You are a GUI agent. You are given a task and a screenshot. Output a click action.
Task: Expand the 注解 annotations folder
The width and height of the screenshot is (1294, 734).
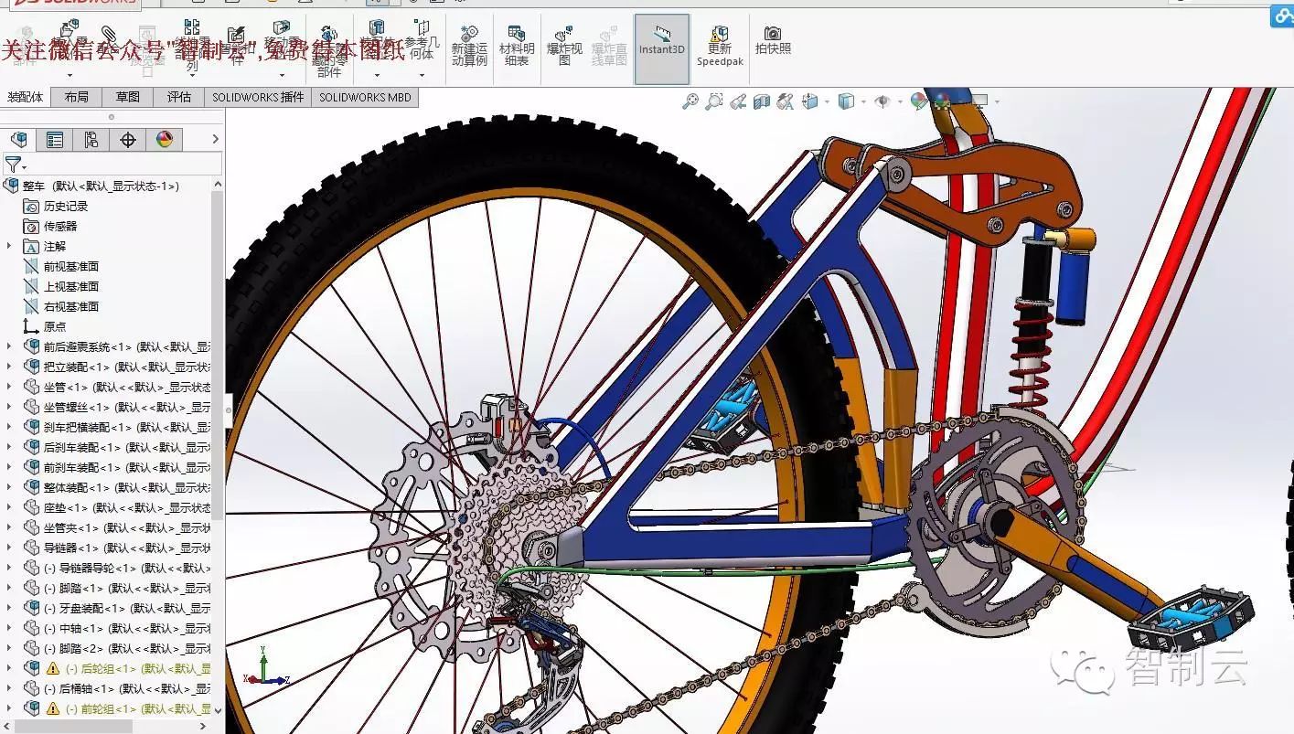pyautogui.click(x=10, y=246)
